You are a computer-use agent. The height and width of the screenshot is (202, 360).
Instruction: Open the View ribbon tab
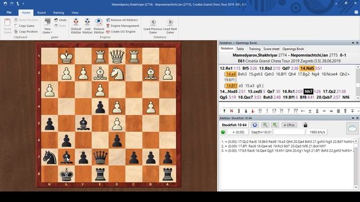[75, 12]
